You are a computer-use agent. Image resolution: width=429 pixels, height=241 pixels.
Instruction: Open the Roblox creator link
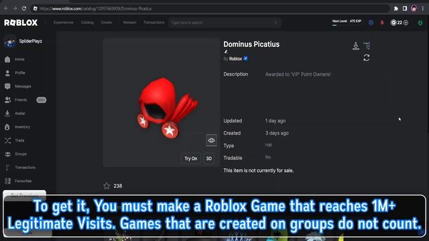(235, 59)
